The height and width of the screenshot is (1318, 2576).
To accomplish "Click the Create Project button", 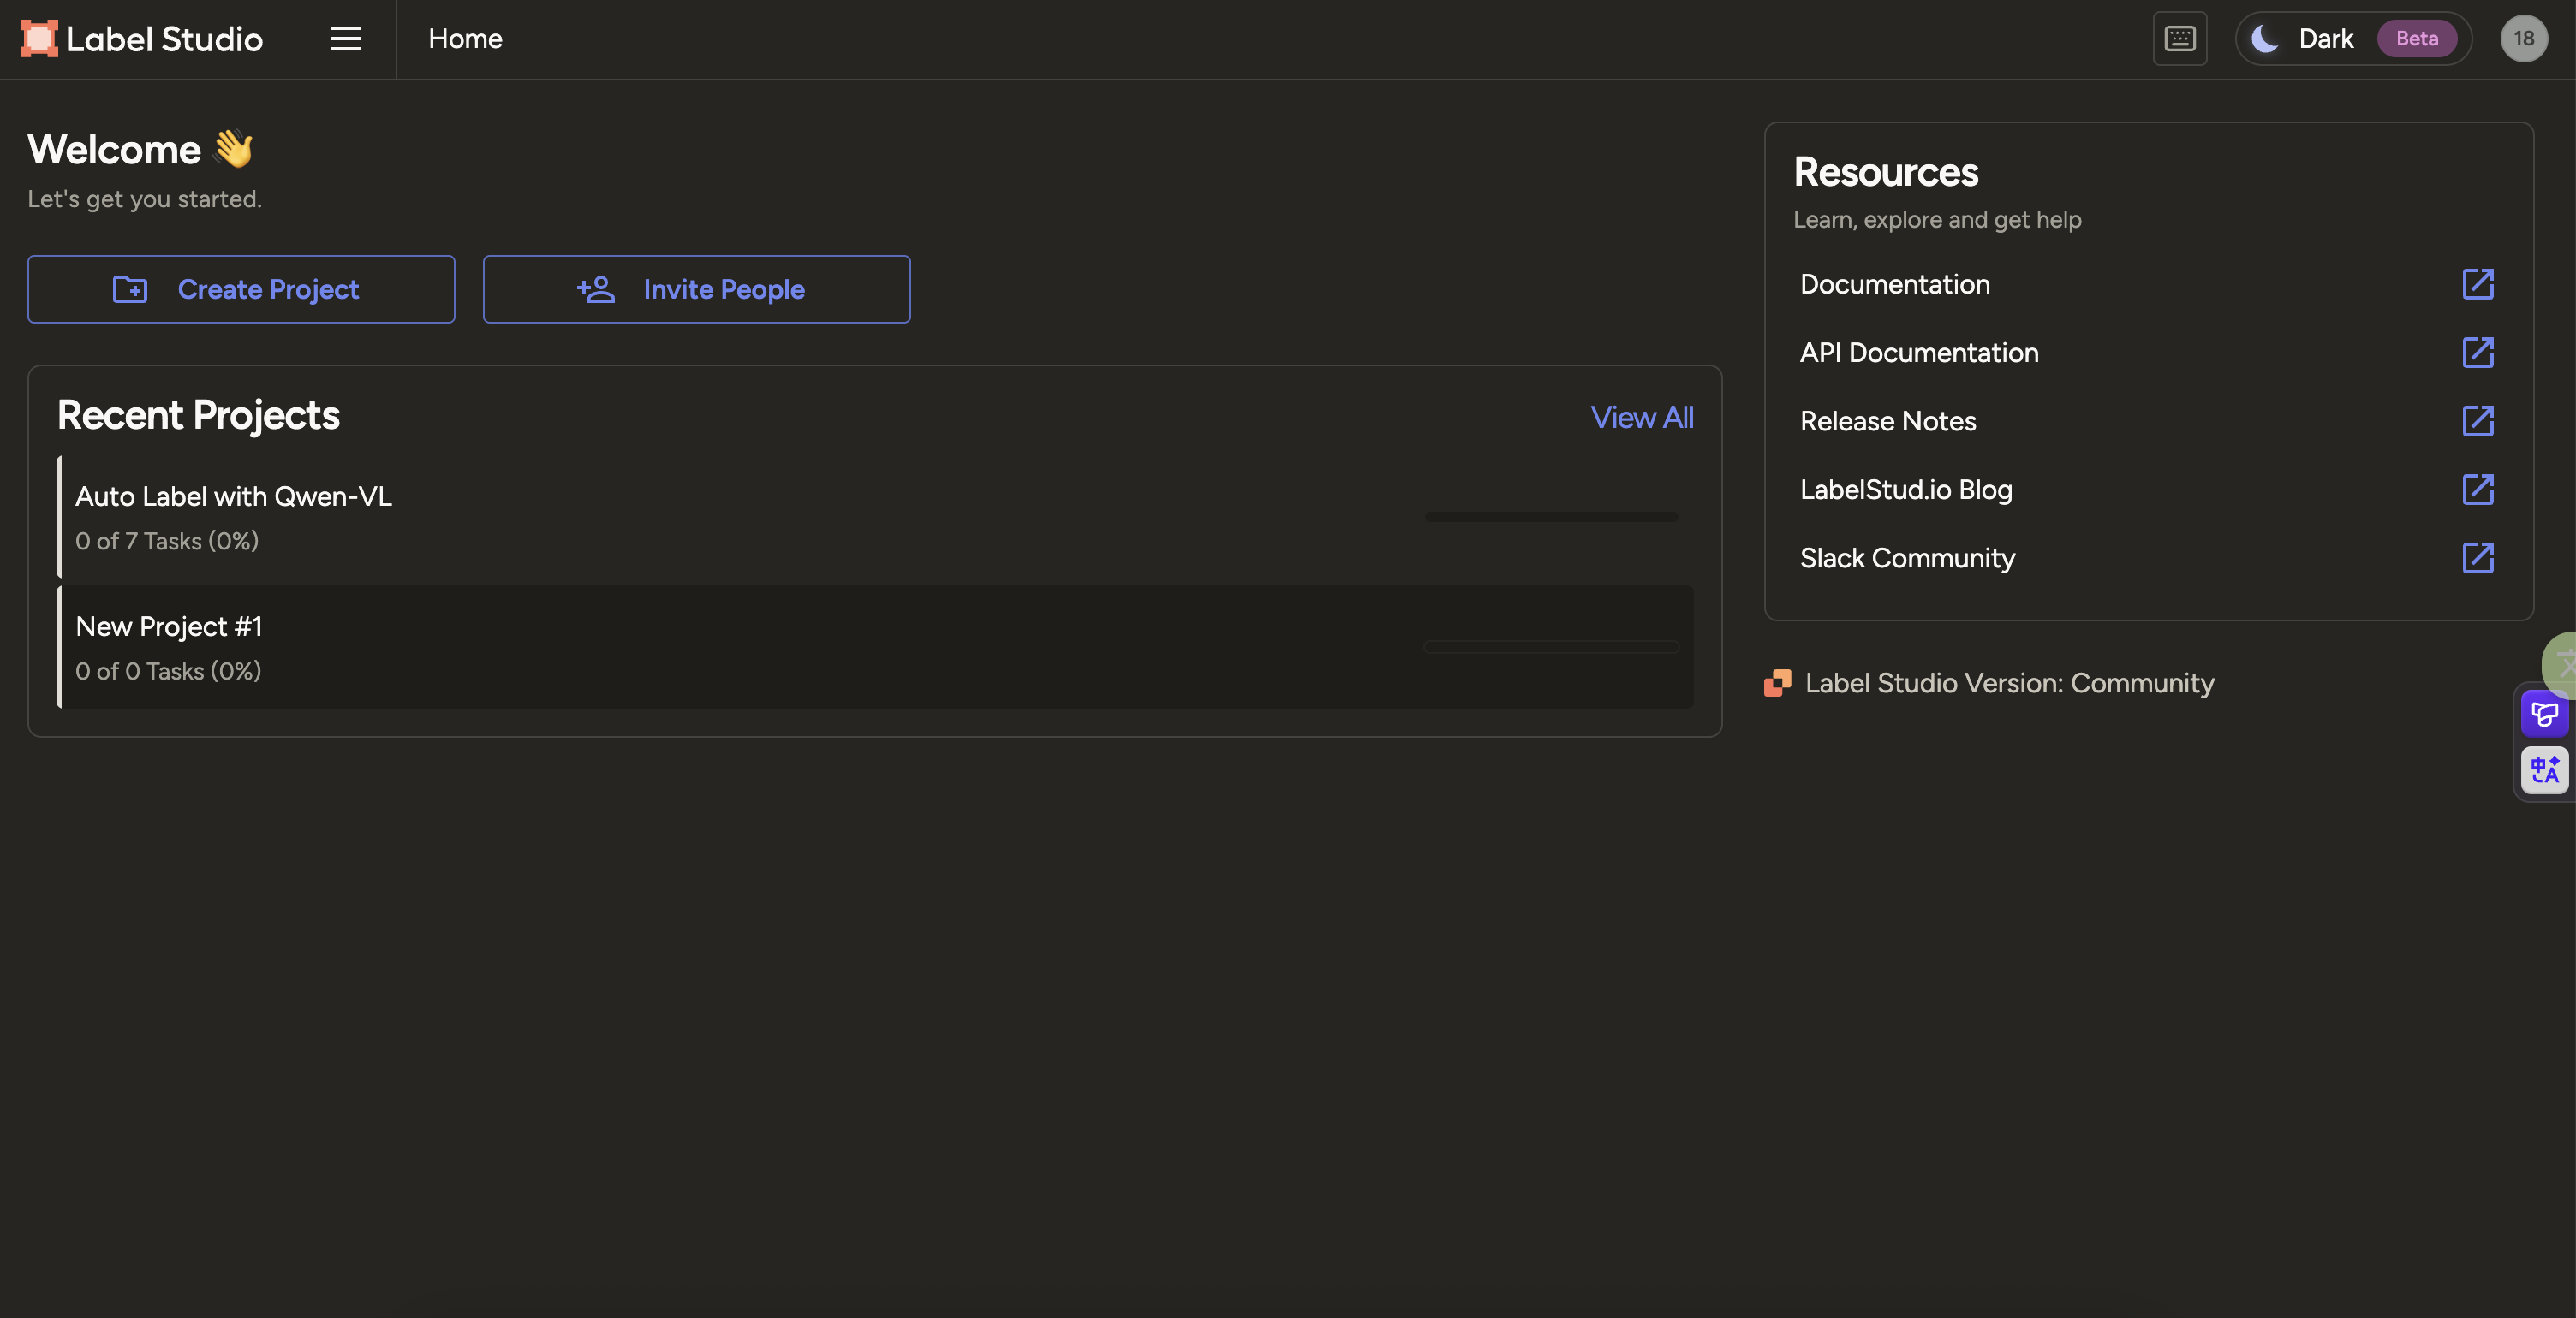I will click(241, 290).
